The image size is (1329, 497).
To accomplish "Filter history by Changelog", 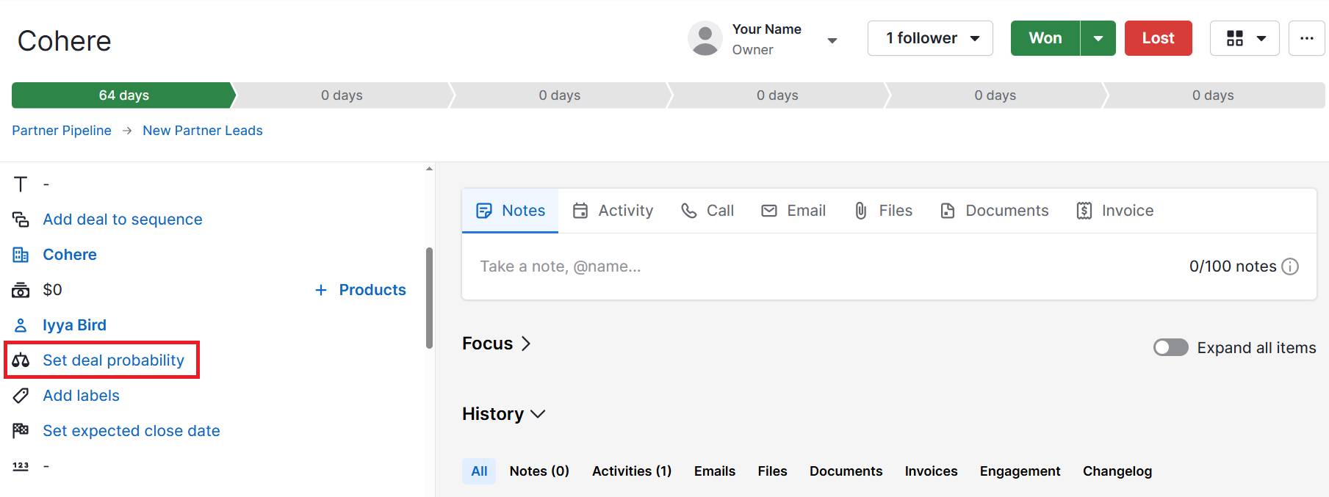I will [x=1117, y=471].
